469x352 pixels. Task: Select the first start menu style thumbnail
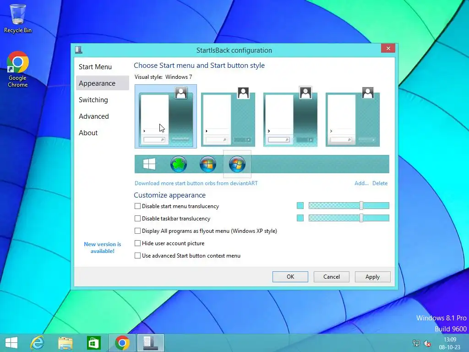click(x=166, y=116)
